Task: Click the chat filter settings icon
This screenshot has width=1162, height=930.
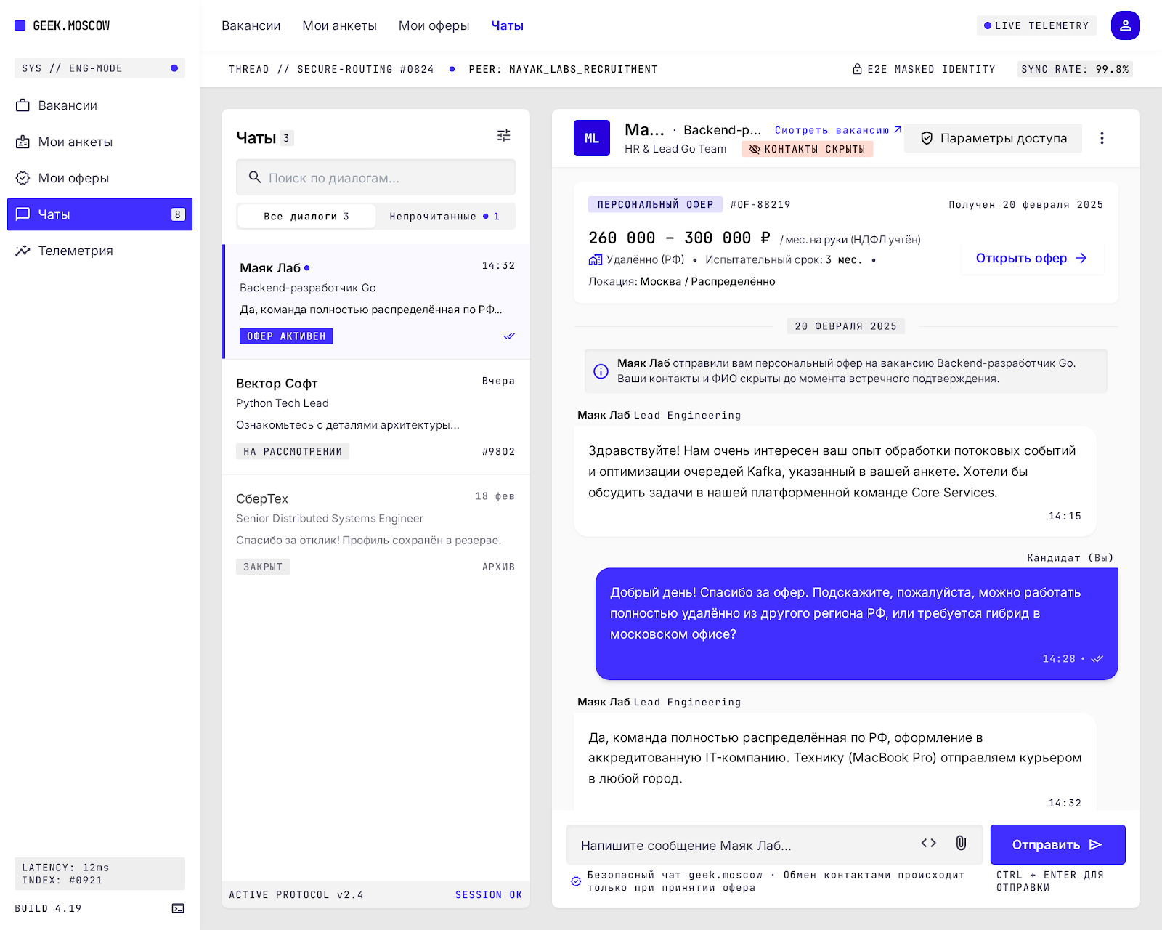Action: click(x=503, y=135)
